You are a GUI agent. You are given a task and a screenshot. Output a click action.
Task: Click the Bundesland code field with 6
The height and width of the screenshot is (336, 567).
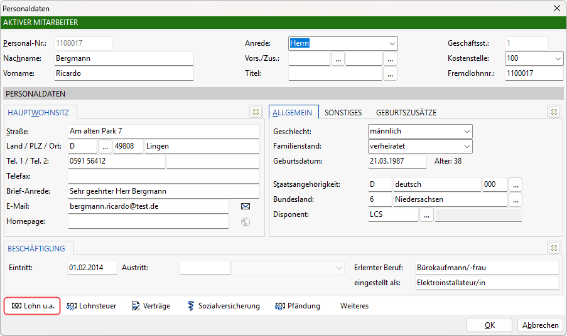coord(380,199)
